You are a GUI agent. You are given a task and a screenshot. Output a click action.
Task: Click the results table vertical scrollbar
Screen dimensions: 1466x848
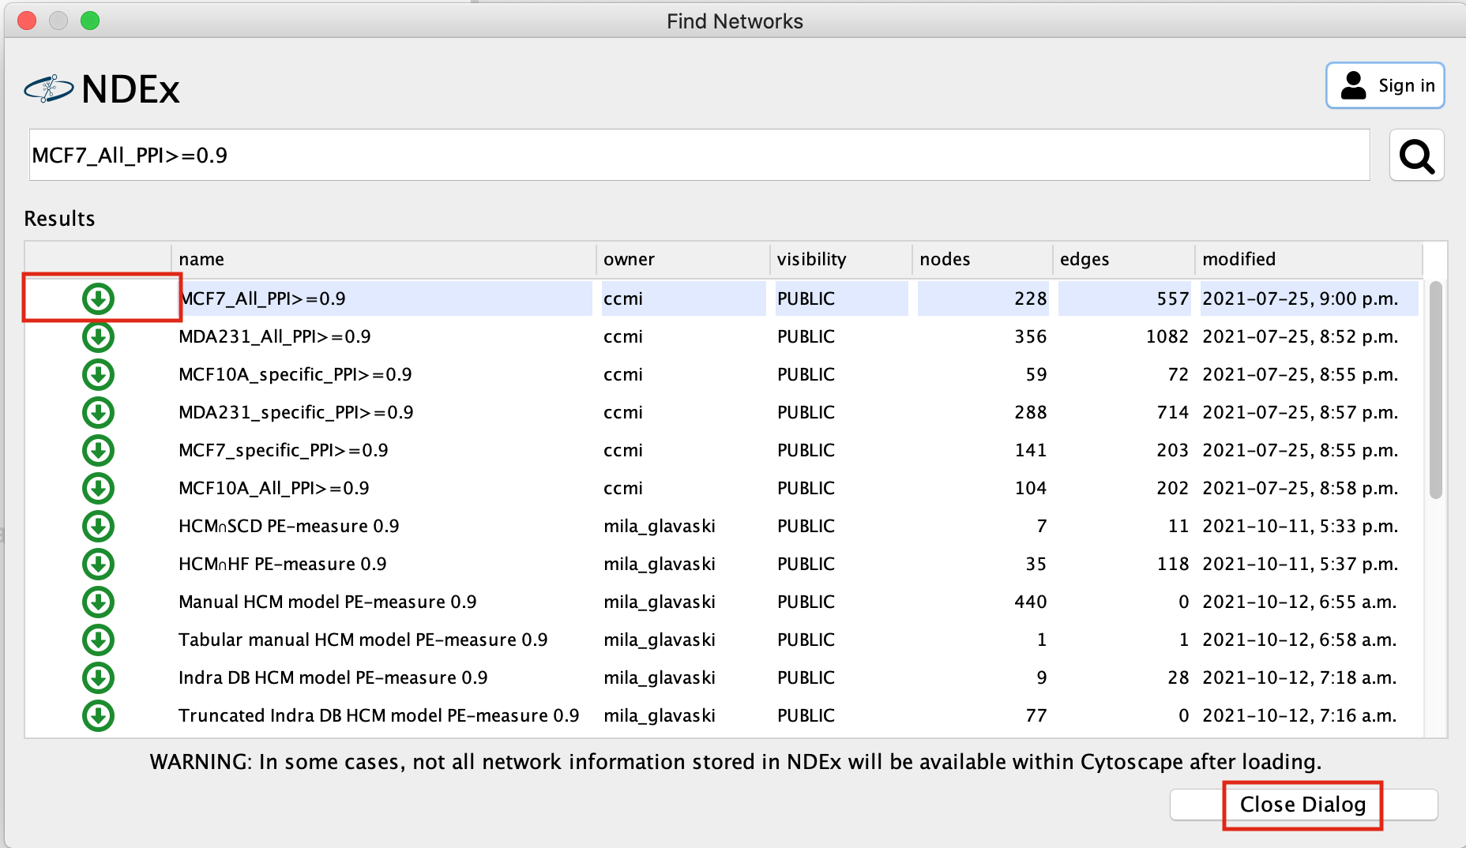coord(1435,391)
